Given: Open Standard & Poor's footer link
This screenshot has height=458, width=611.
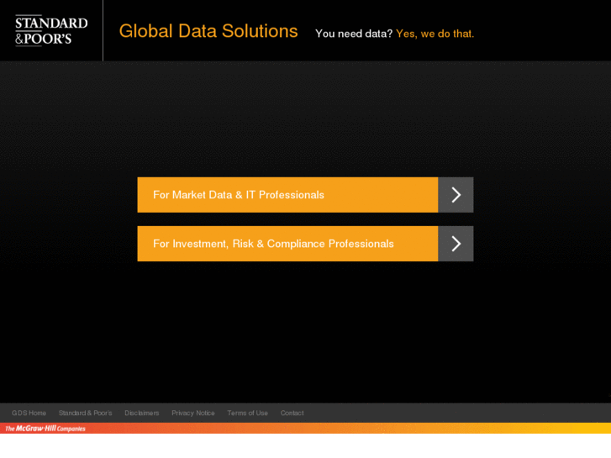Looking at the screenshot, I should (86, 413).
